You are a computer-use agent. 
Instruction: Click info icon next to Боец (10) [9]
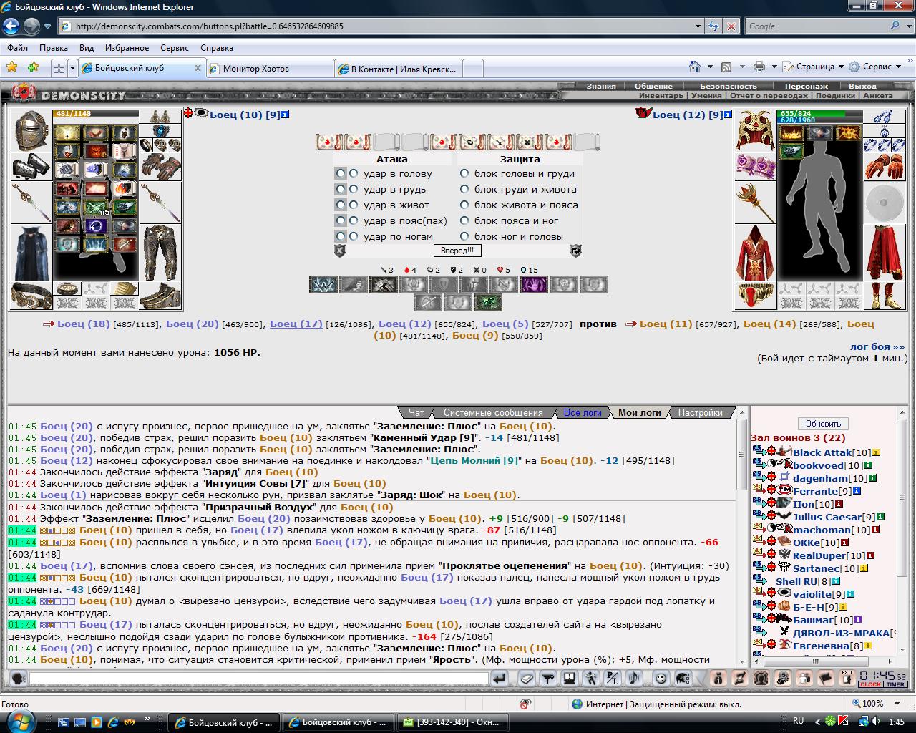point(286,115)
